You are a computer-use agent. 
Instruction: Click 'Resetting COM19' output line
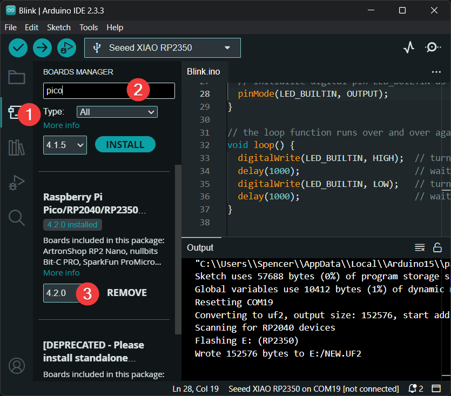pyautogui.click(x=234, y=302)
